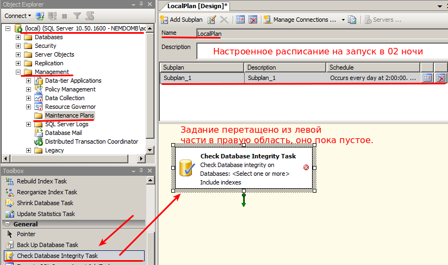This screenshot has width=448, height=265.
Task: Click the Disconnect icon in Object Explorer
Action: tap(52, 16)
